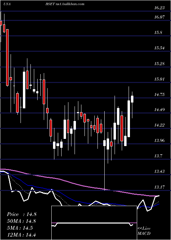
Task: Click the 13.7 price axis label
Action: click(x=158, y=156)
